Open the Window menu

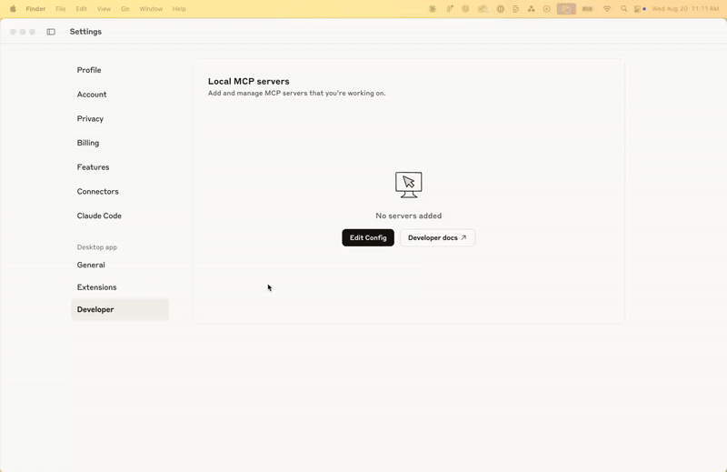pos(151,9)
